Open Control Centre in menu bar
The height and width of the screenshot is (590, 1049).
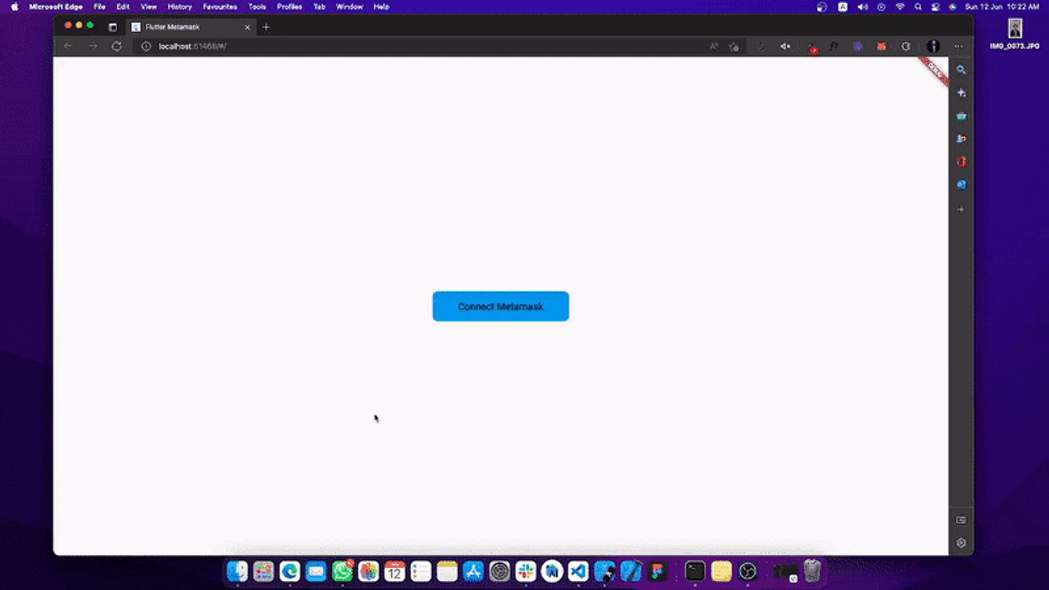coord(935,7)
